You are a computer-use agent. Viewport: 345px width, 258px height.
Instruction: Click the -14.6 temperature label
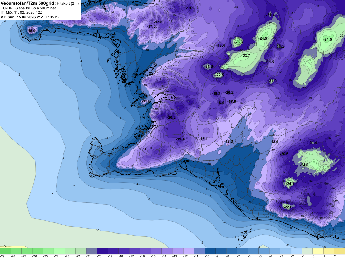click(x=270, y=61)
